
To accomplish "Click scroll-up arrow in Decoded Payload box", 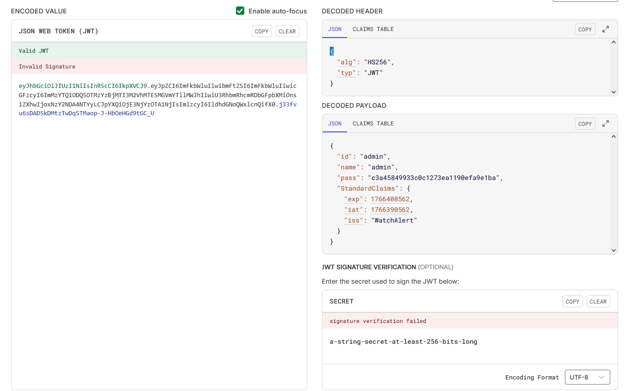I will pos(613,137).
